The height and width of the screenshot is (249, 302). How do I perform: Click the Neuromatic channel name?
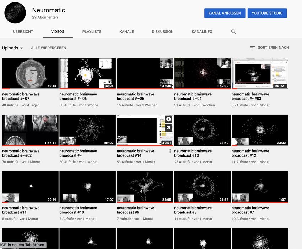[x=49, y=10]
